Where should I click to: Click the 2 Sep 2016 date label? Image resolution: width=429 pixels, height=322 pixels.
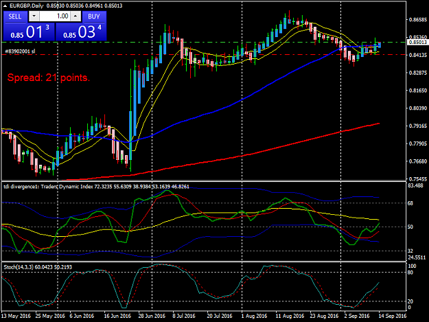coord(357,316)
